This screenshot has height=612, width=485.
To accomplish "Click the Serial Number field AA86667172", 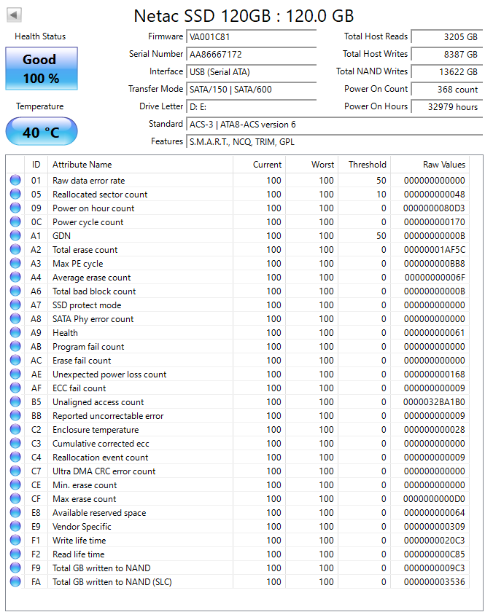I will point(252,55).
